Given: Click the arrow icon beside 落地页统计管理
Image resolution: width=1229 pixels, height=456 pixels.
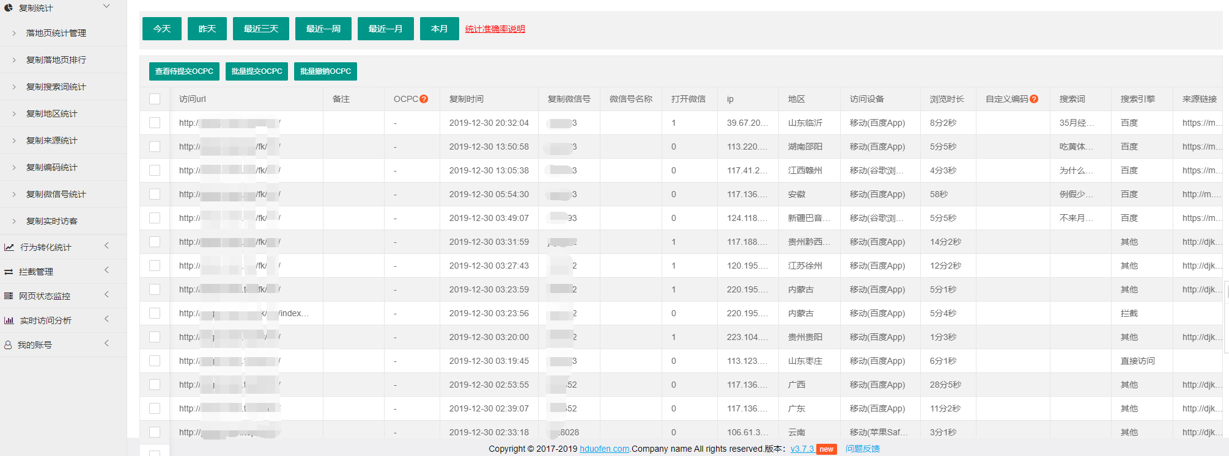Looking at the screenshot, I should click(x=14, y=33).
